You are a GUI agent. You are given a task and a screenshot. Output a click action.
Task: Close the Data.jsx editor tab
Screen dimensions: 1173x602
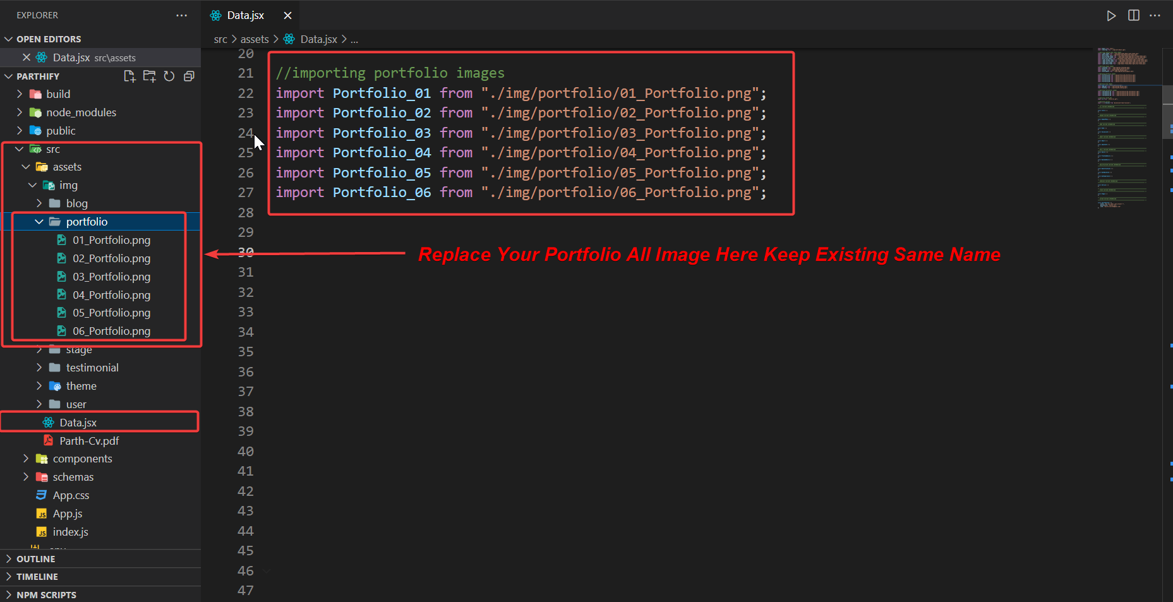pos(287,16)
